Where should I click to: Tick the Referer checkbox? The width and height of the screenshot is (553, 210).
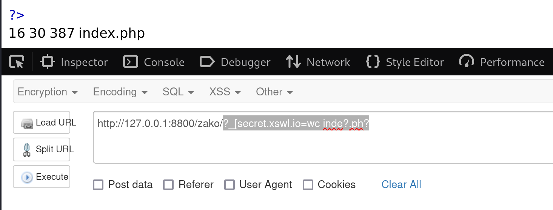[x=168, y=185]
